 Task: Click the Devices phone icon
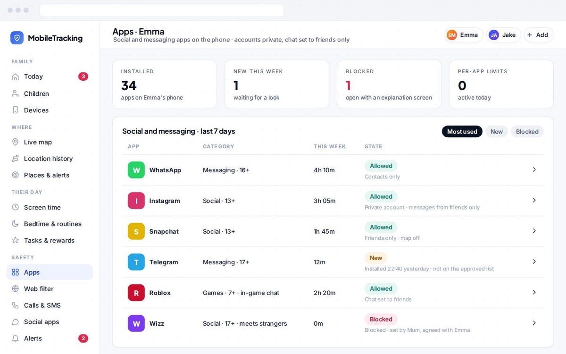coord(15,110)
